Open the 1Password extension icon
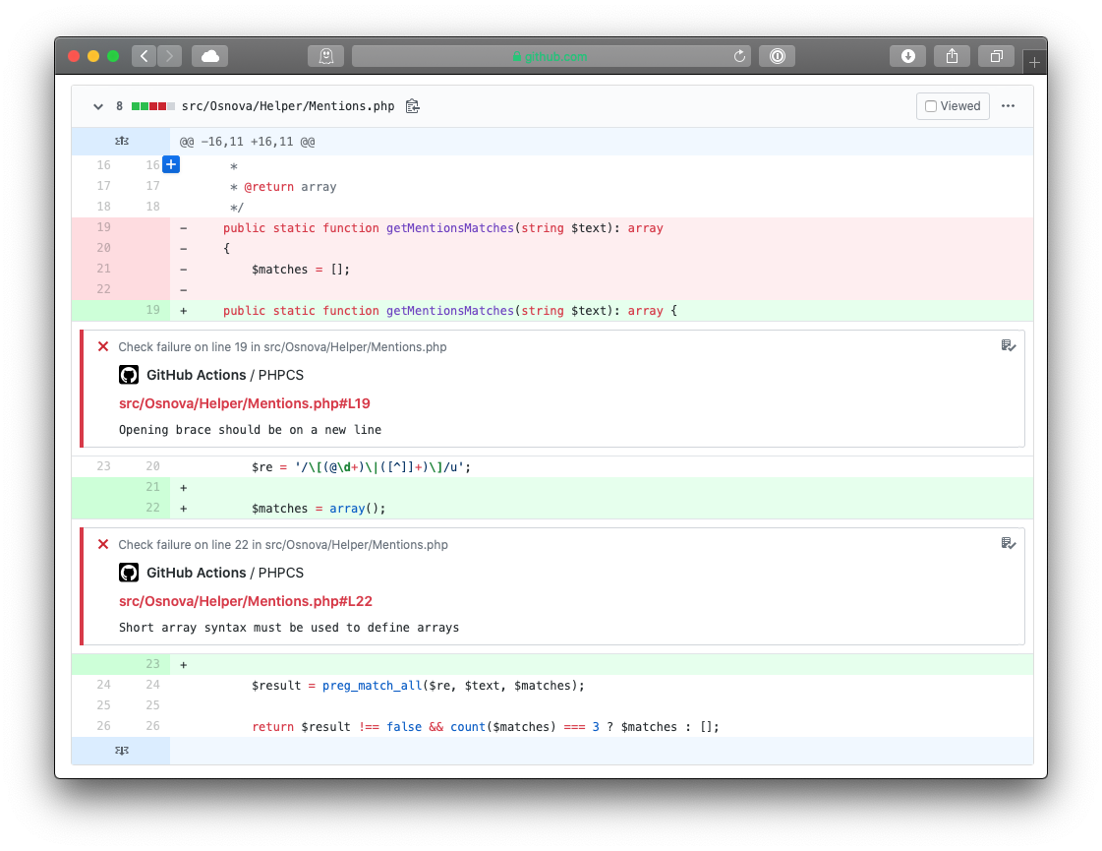1102x851 pixels. (x=778, y=56)
